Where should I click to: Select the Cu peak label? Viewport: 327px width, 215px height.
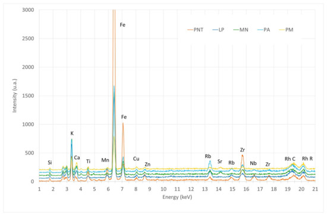pos(136,159)
